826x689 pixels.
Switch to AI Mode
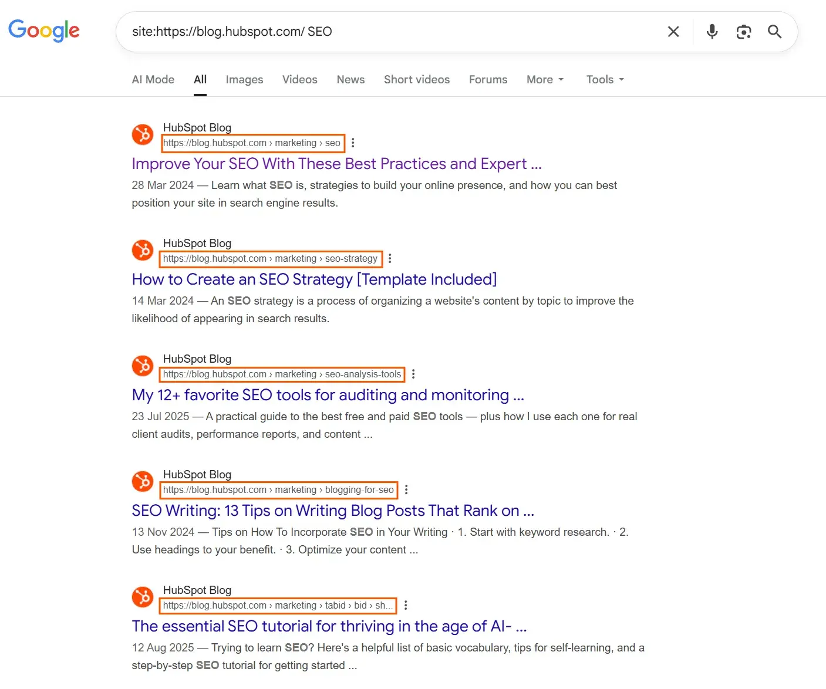pyautogui.click(x=153, y=79)
